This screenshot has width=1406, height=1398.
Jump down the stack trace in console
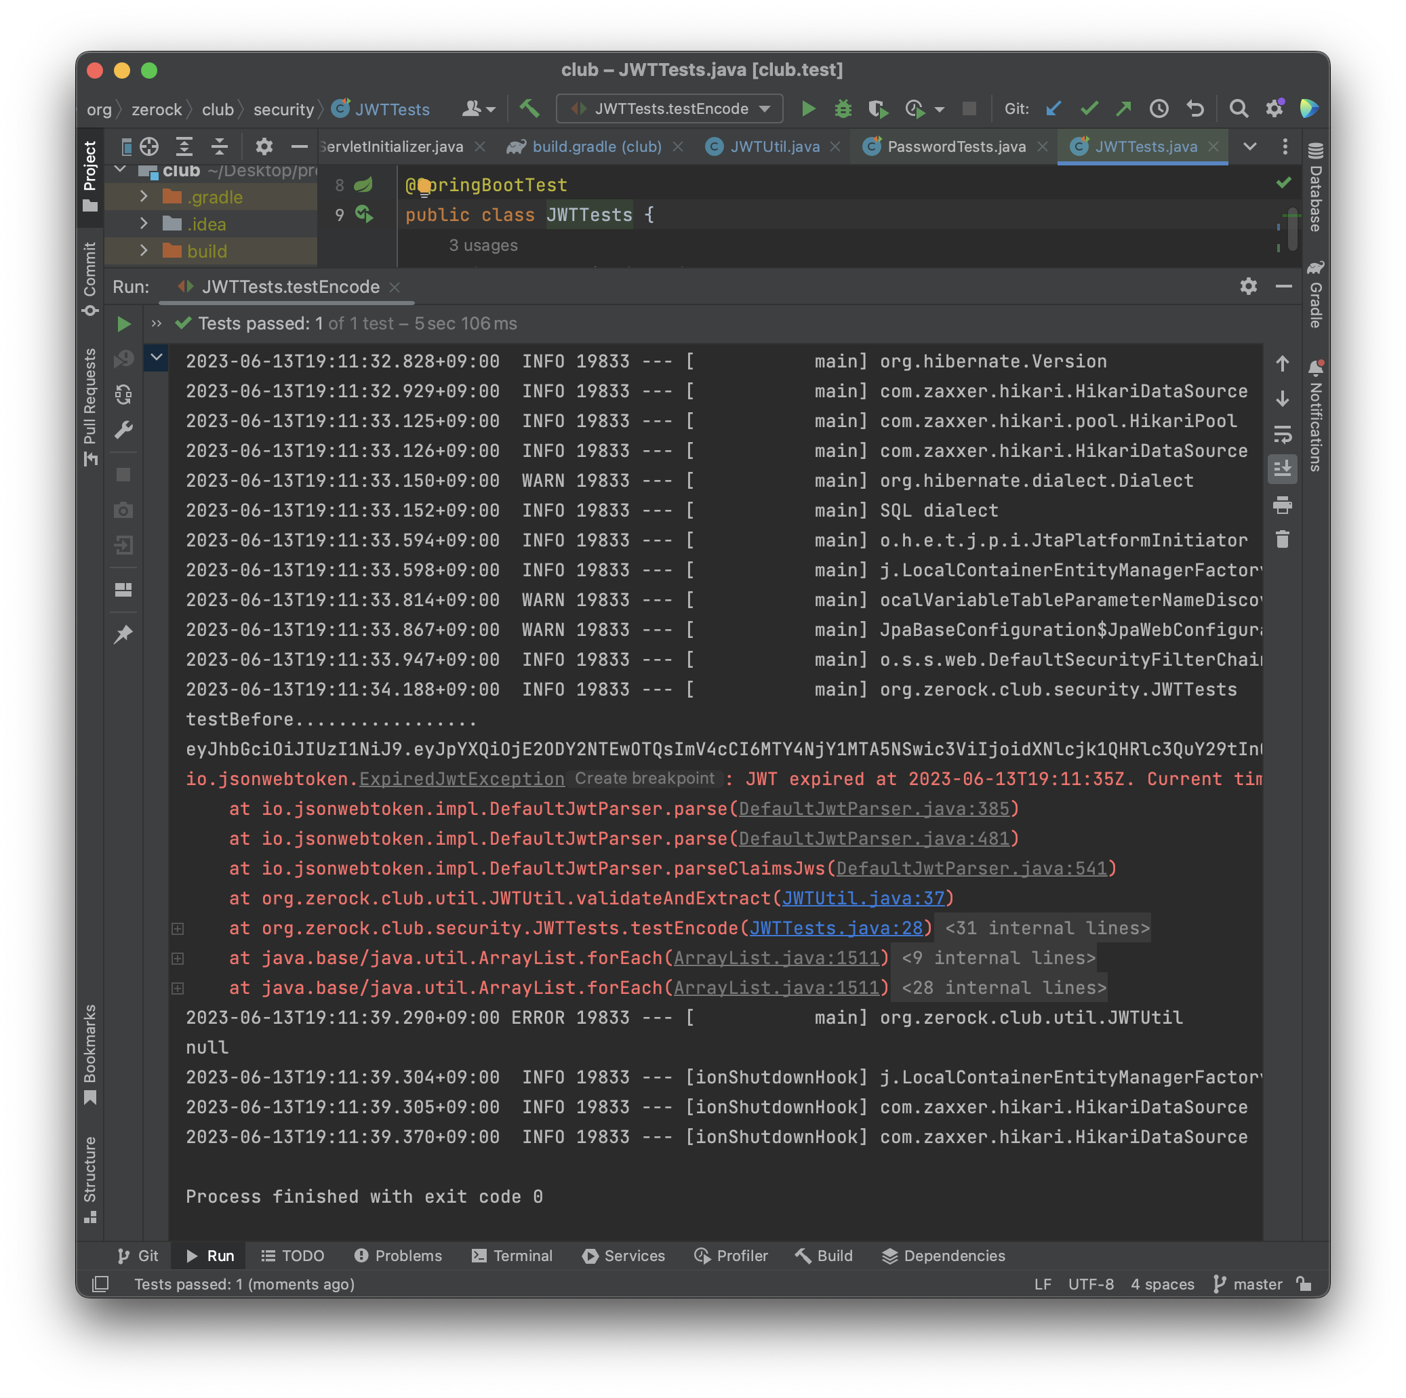(1283, 399)
